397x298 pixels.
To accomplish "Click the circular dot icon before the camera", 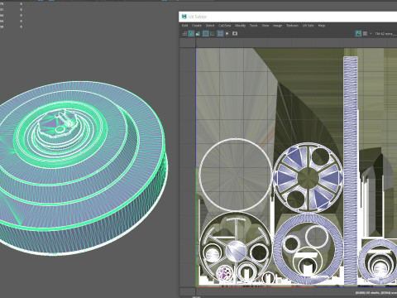I will point(227,34).
